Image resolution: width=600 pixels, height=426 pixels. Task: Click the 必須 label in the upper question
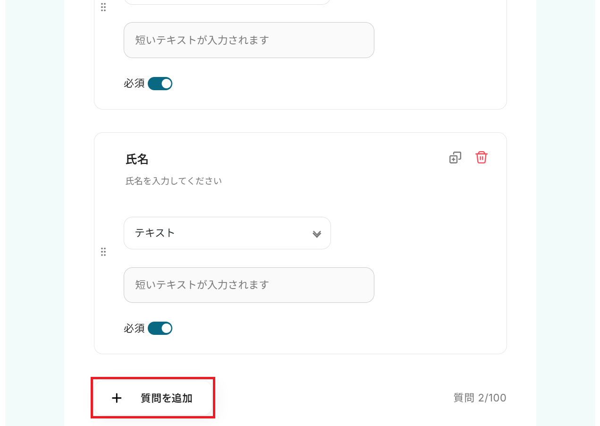(x=134, y=84)
